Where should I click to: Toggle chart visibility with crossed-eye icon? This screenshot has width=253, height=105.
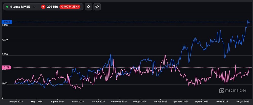tap(96, 7)
